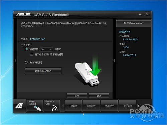Select the BIOS Information tab header

[x=134, y=23]
